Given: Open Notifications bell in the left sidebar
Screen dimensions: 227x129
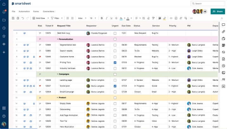Looking at the screenshot, I should (4, 12).
